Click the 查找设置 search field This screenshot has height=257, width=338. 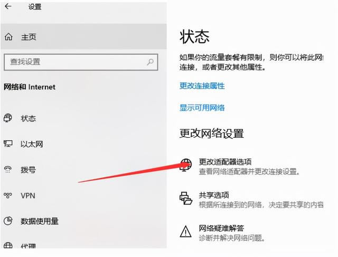click(81, 62)
